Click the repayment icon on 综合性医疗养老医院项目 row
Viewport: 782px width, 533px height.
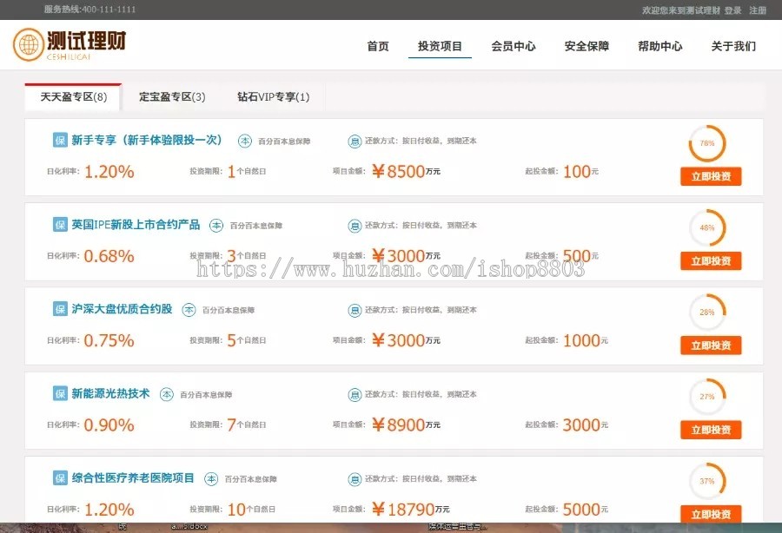355,478
